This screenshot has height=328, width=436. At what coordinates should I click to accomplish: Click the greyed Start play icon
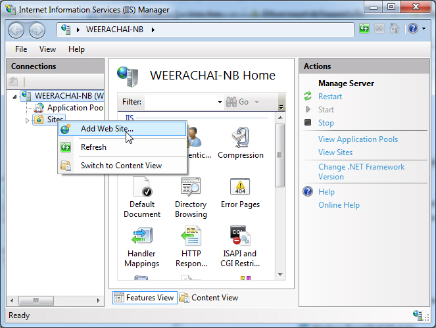(x=308, y=109)
